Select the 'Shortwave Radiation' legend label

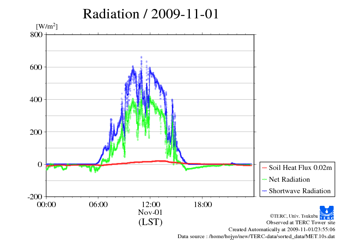click(x=300, y=191)
